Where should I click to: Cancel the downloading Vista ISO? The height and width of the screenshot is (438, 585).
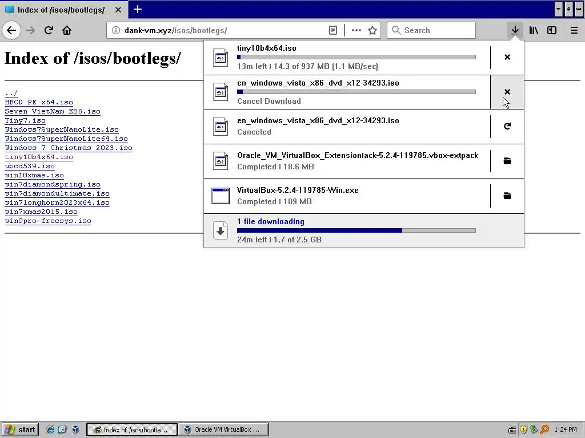507,92
